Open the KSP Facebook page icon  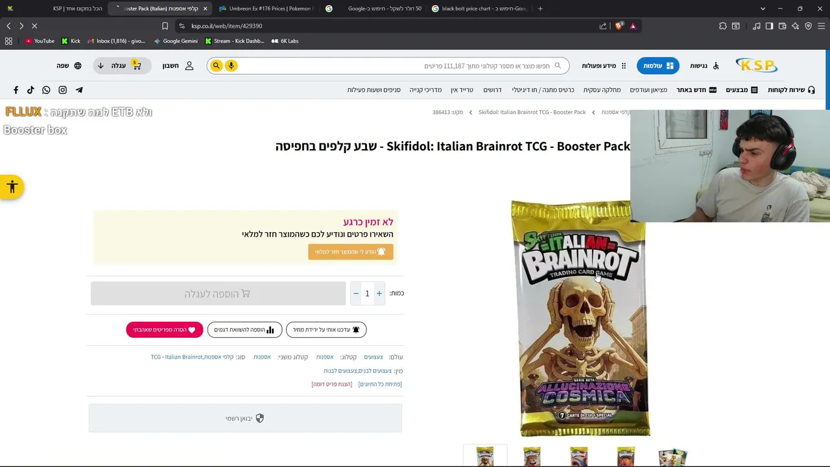16,90
